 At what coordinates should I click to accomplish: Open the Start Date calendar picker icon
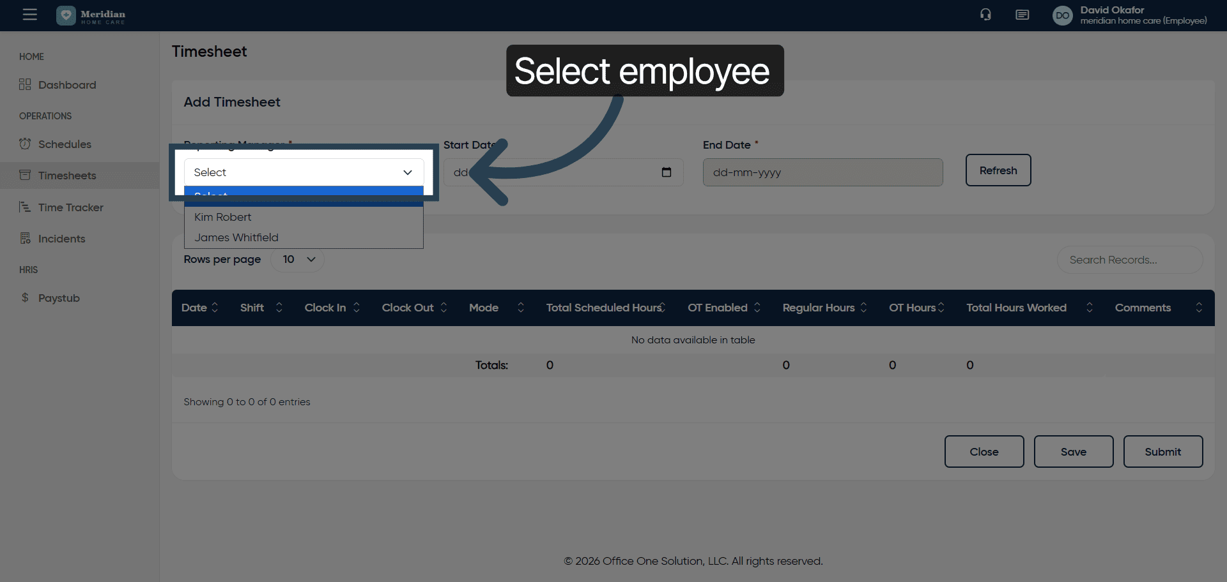tap(666, 172)
